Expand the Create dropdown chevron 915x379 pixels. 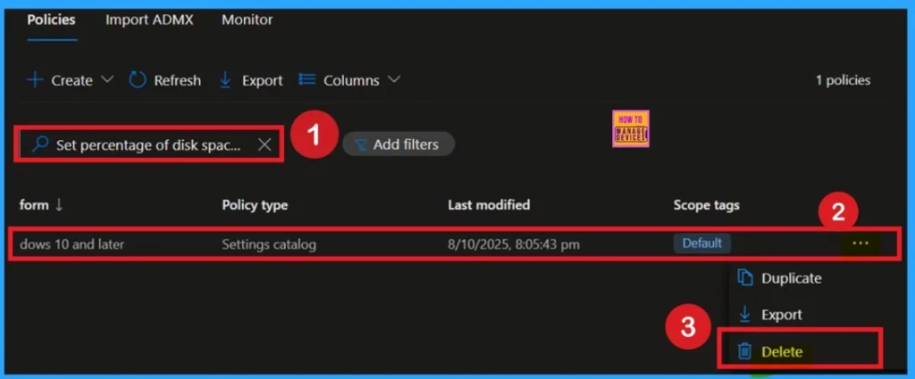click(107, 80)
